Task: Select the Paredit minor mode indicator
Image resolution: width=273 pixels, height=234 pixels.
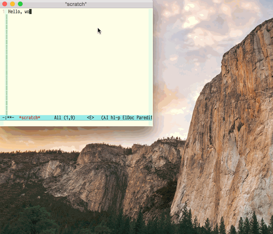Action: pyautogui.click(x=144, y=118)
